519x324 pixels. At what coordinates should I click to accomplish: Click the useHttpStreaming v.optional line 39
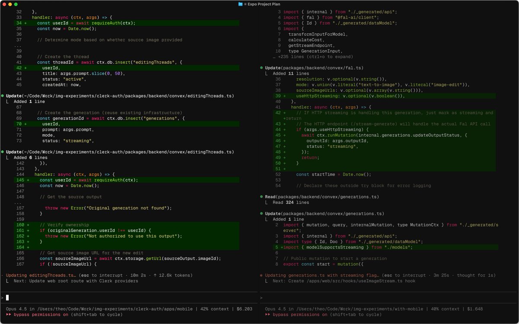385,96
